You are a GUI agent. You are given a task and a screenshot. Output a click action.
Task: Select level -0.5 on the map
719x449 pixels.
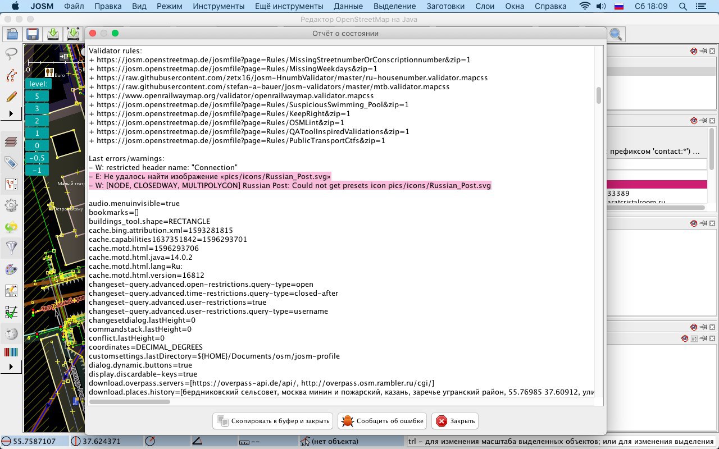[37, 158]
